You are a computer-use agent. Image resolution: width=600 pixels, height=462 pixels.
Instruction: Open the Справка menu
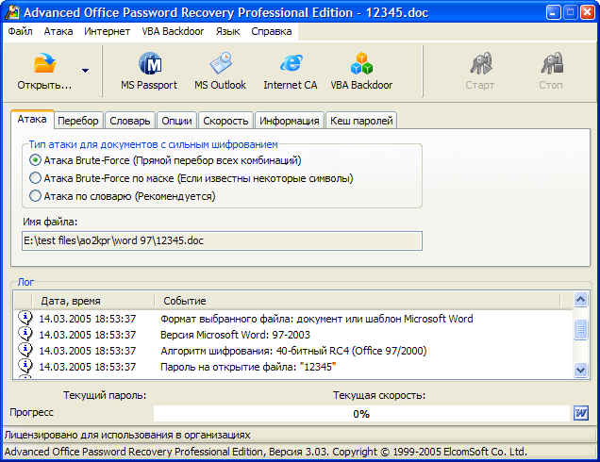272,31
